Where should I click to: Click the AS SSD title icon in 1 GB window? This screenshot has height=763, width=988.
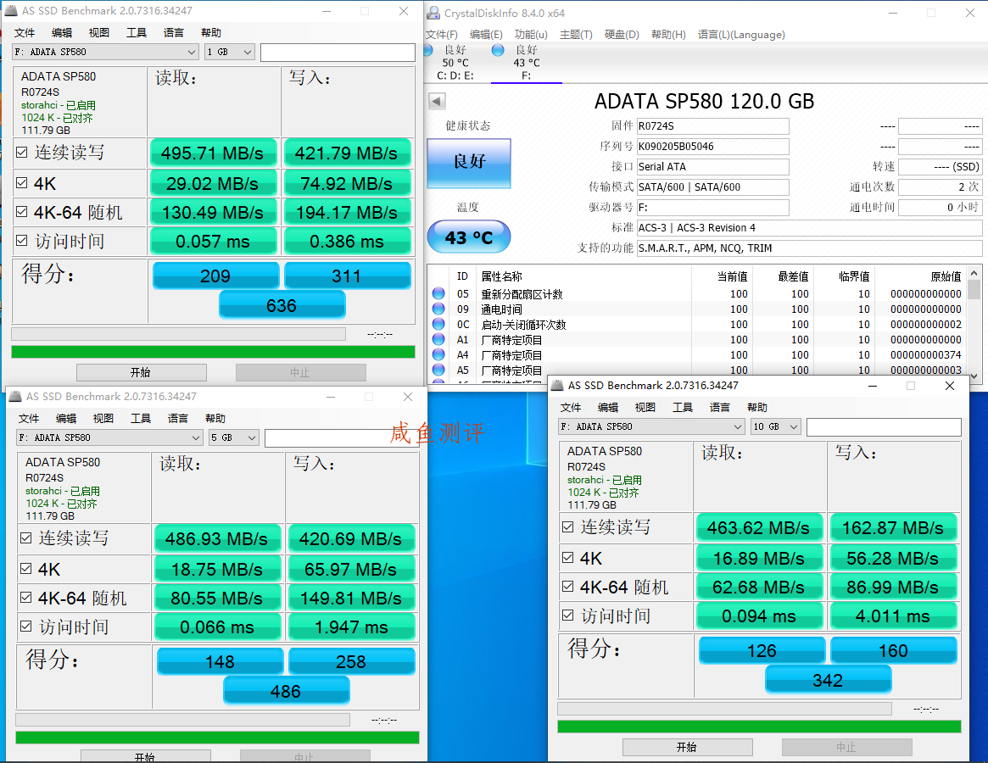tap(11, 11)
